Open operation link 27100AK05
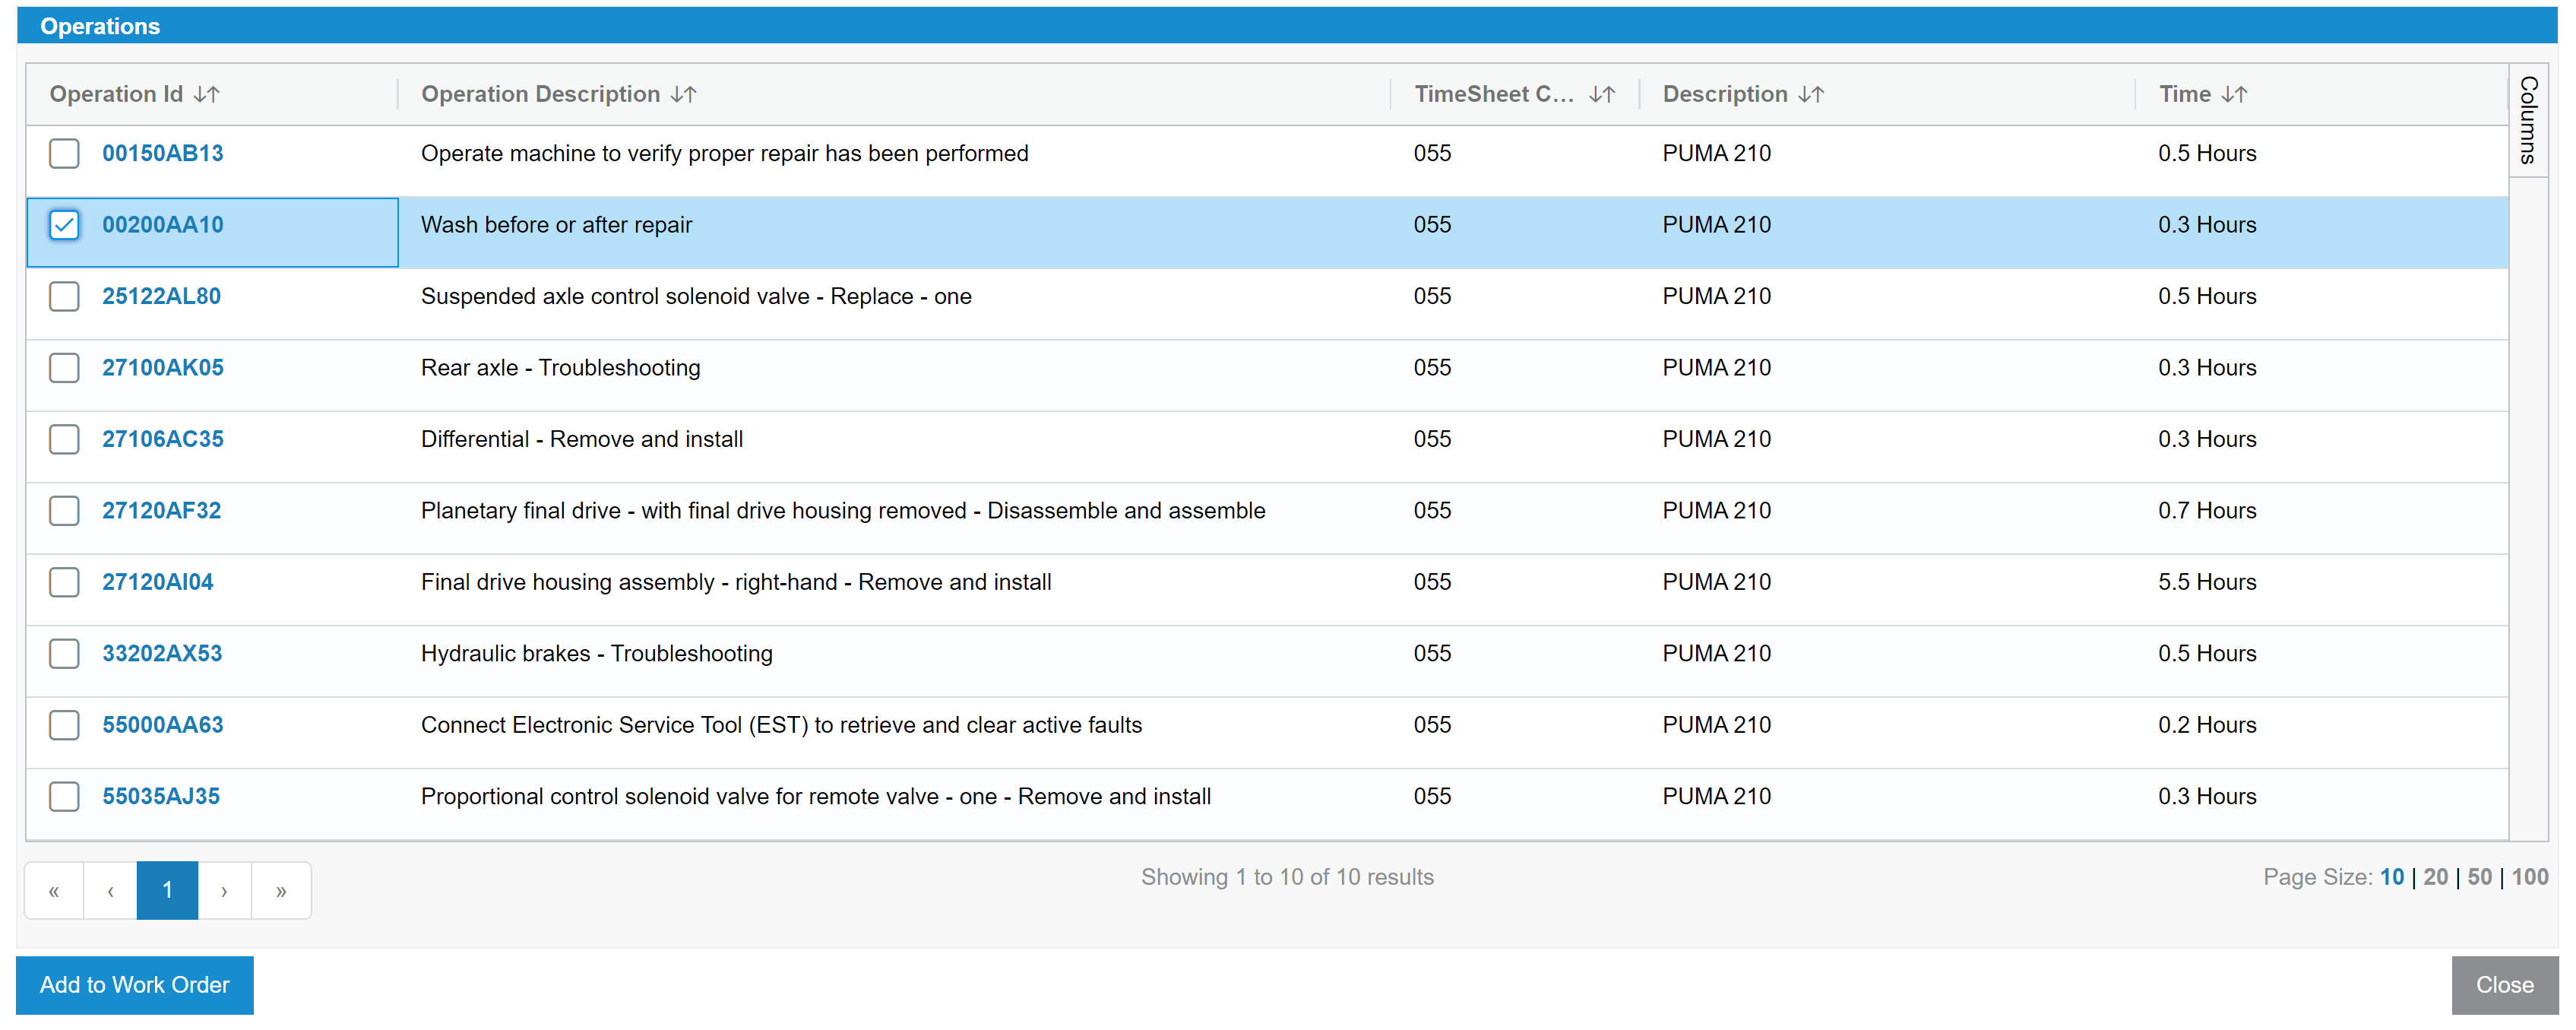 162,368
